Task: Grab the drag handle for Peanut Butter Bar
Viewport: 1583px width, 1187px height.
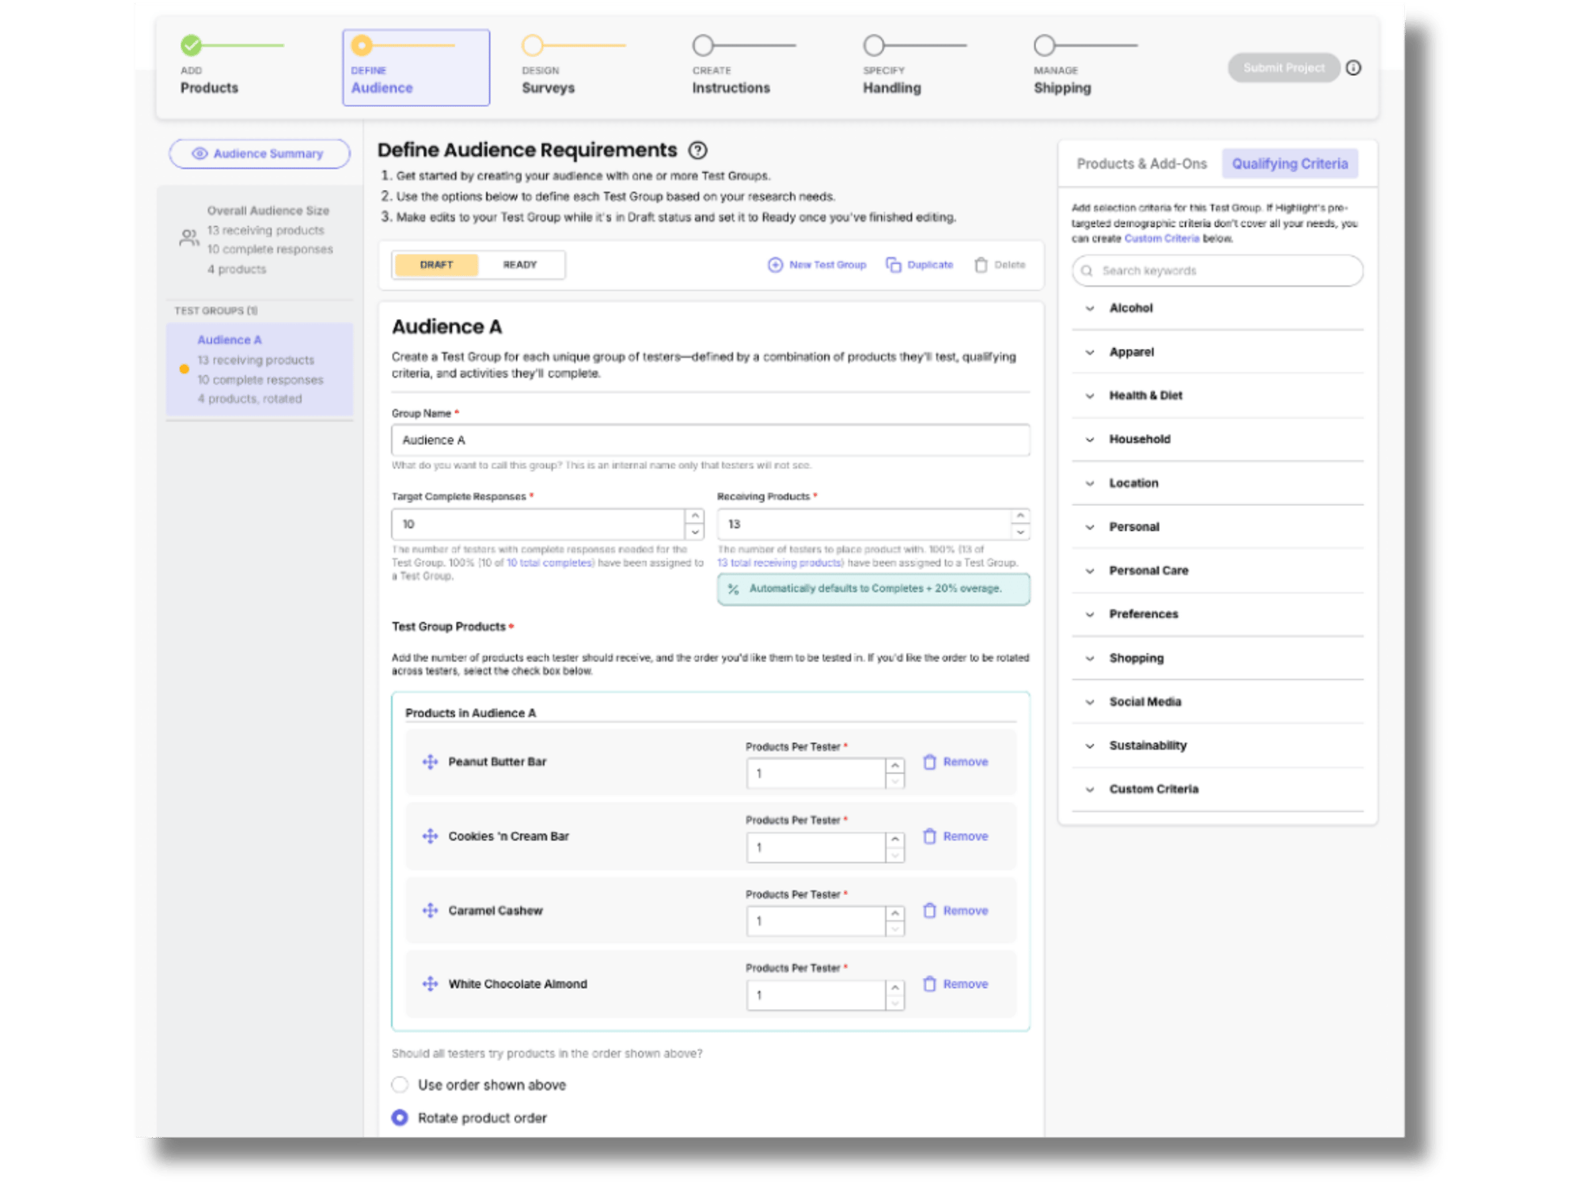Action: click(x=430, y=762)
